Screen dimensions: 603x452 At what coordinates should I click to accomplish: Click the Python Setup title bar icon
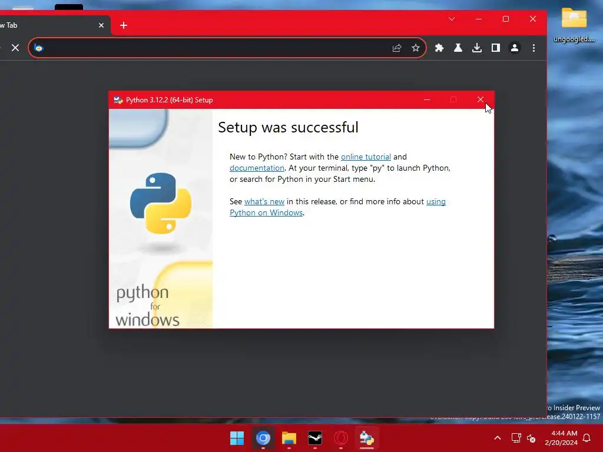point(118,100)
